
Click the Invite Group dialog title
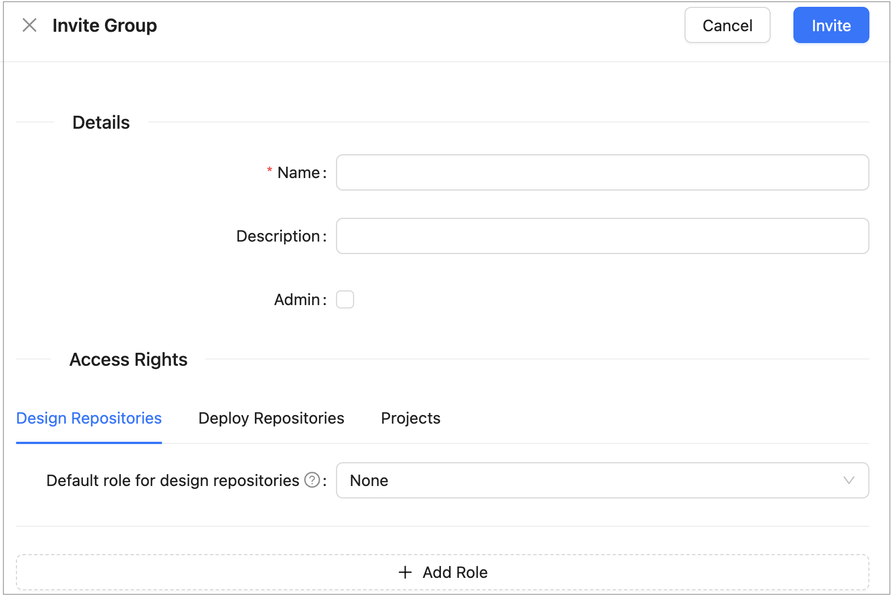(x=104, y=26)
